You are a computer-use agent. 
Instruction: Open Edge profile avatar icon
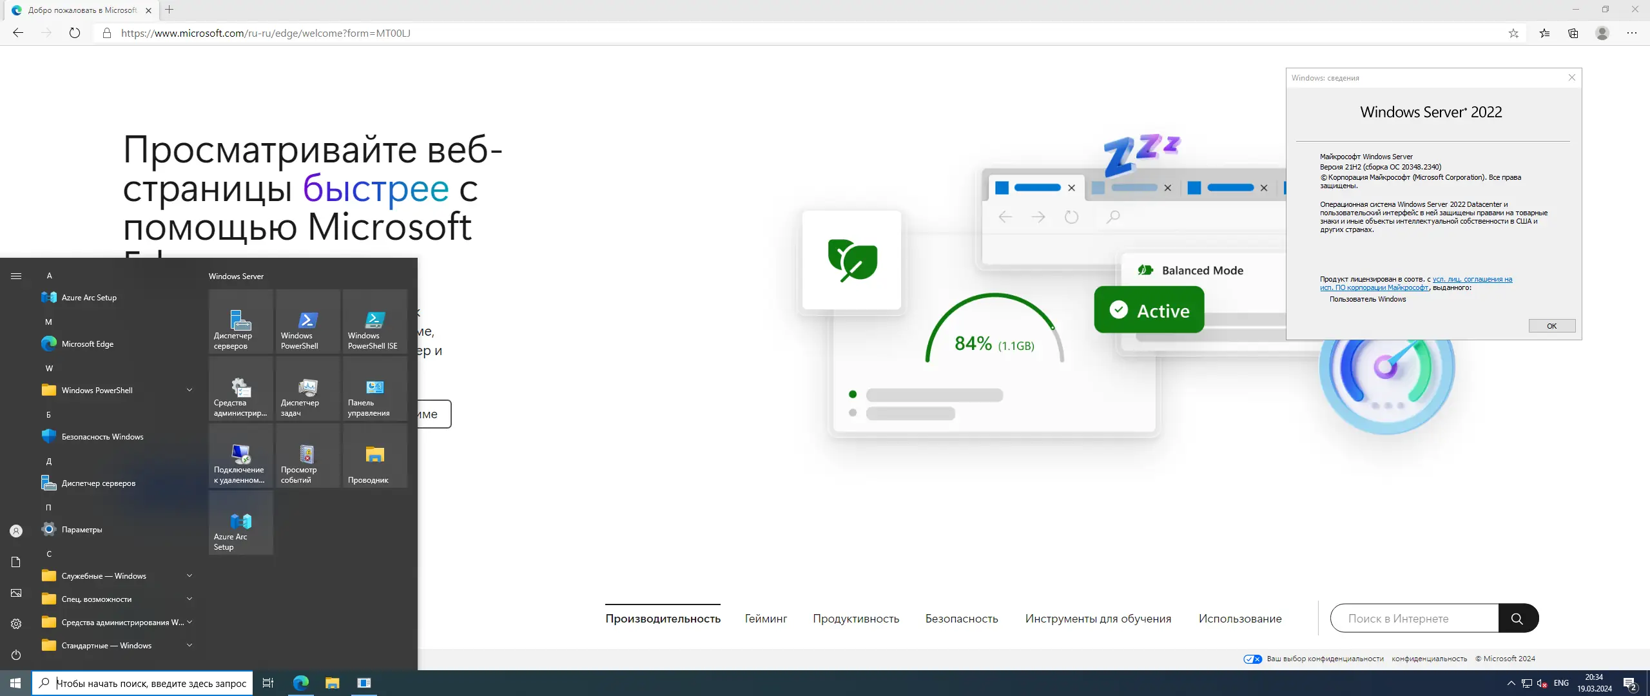1602,33
